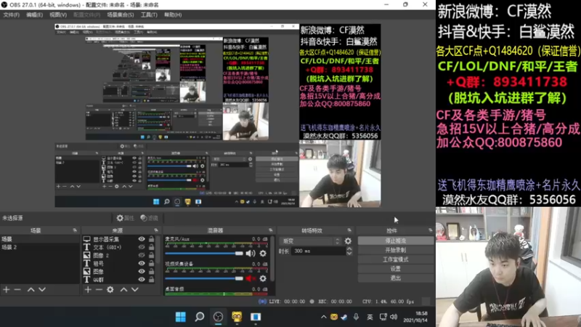Viewport: 581px width, 327px height.
Task: Remove selected source with the minus icon
Action: (99, 289)
